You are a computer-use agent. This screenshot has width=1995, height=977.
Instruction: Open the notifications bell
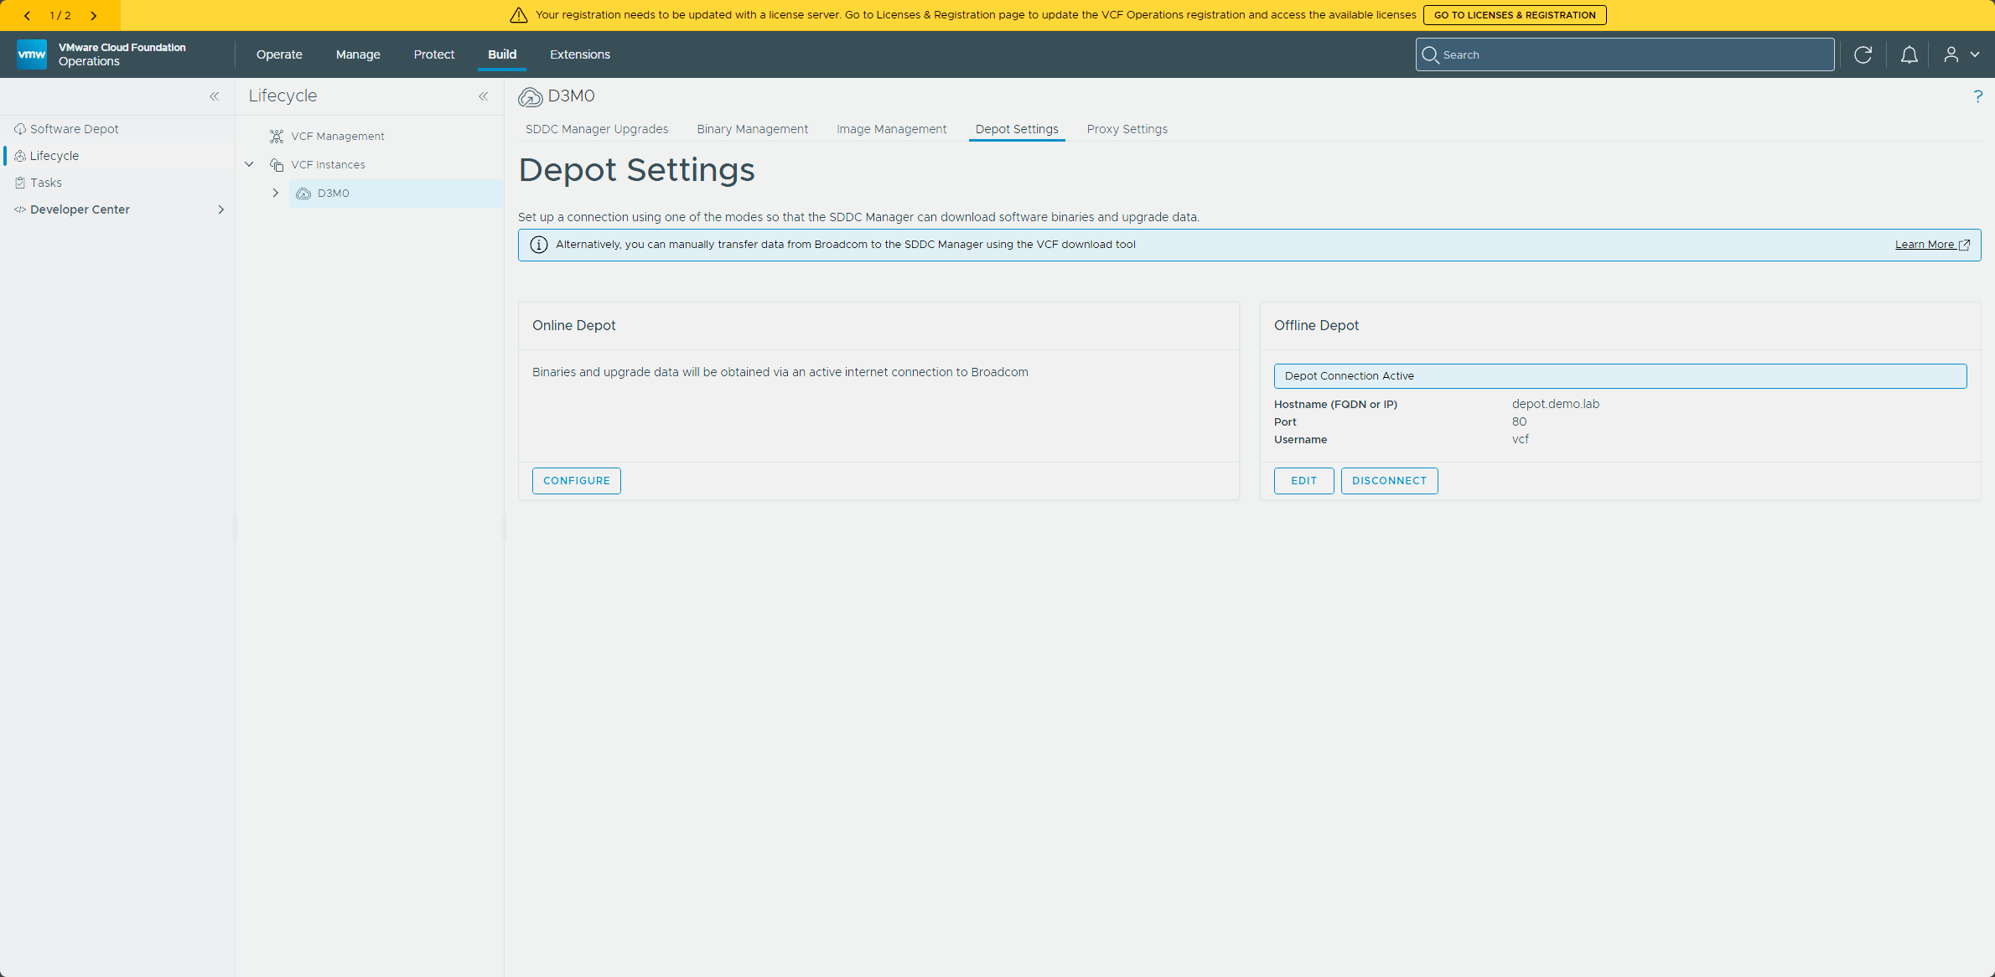tap(1909, 54)
